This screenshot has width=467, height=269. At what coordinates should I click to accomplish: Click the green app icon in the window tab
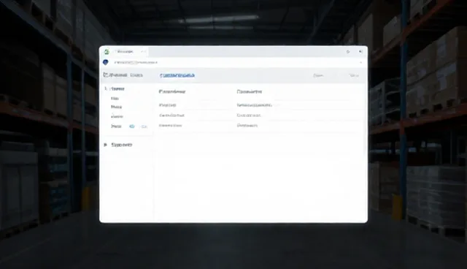point(107,52)
